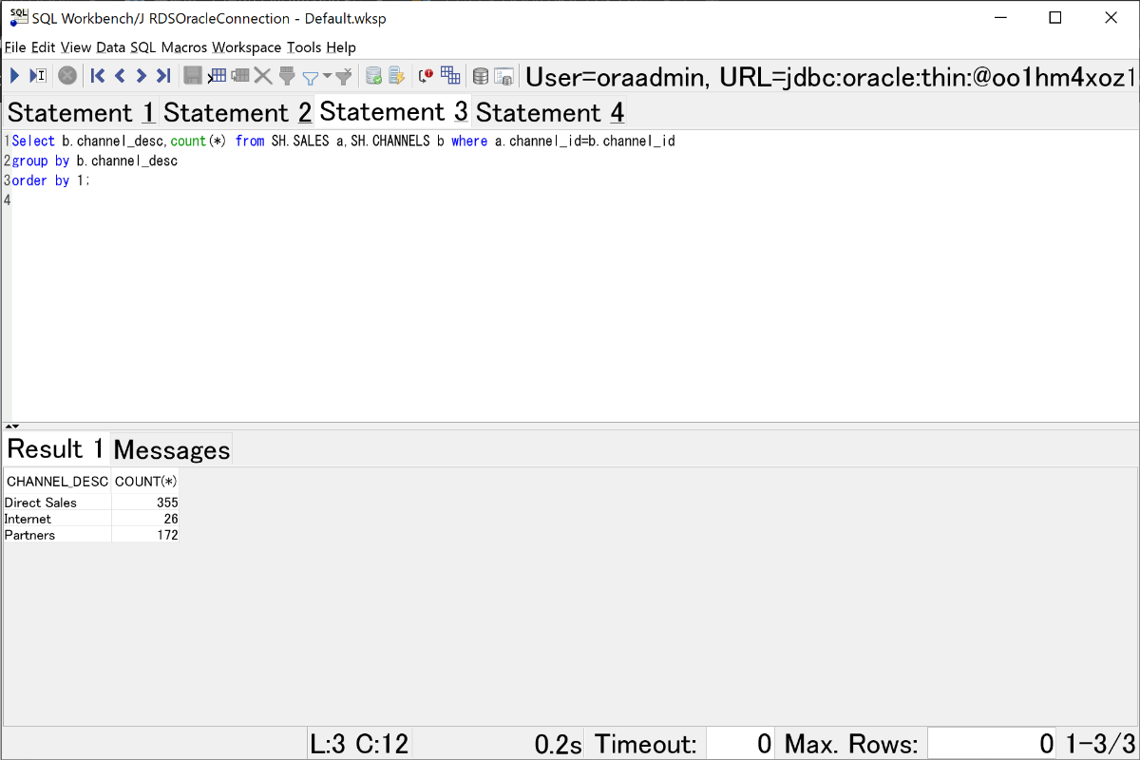Run all statements with Execute button
The width and height of the screenshot is (1140, 760).
tap(15, 76)
